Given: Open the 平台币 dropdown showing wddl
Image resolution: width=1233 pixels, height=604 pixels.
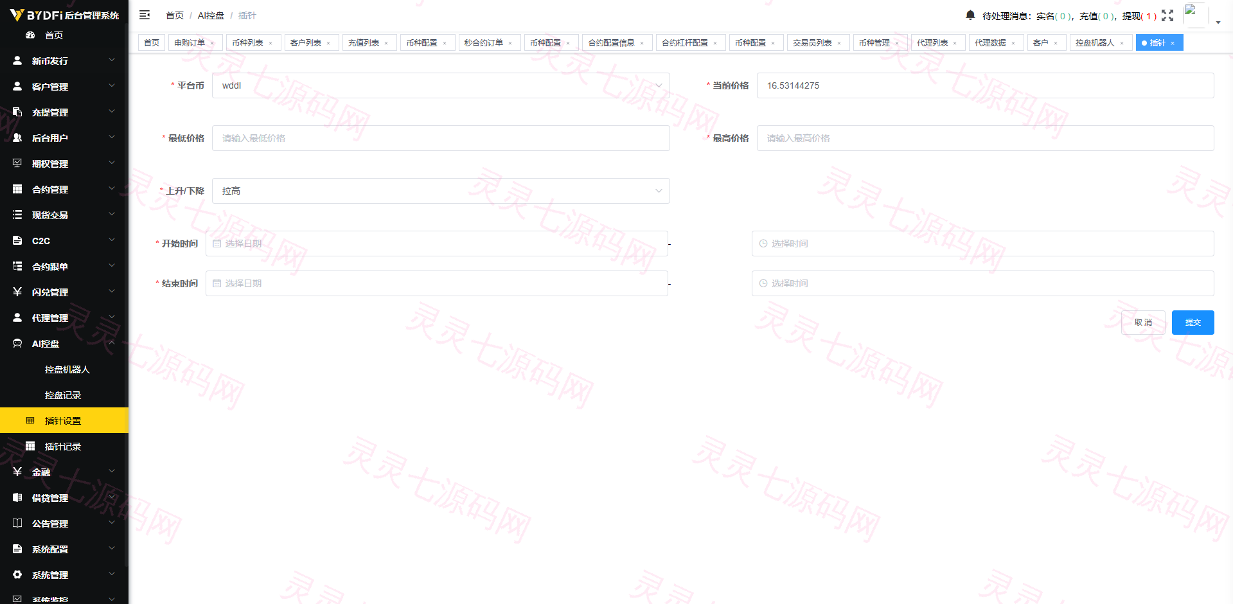Looking at the screenshot, I should tap(441, 85).
